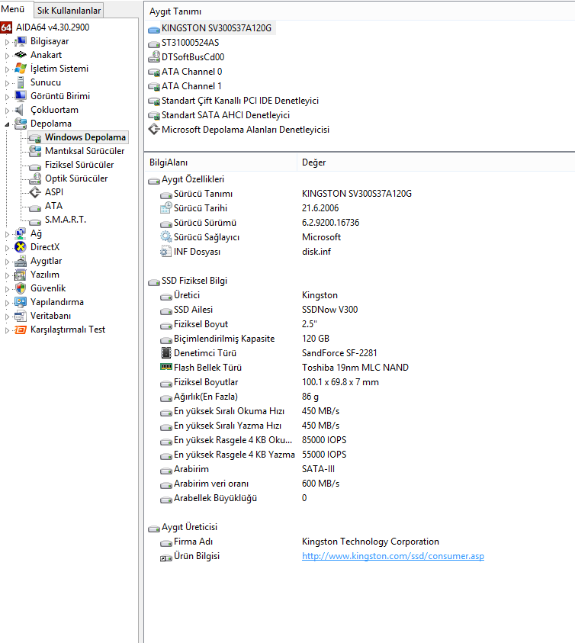Expand the Karşılaştırmalı Test node

click(x=7, y=330)
